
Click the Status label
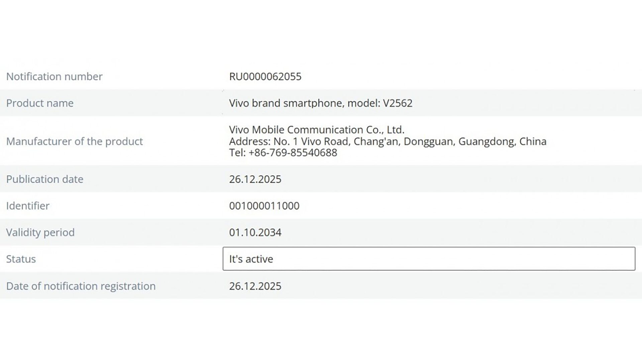pyautogui.click(x=21, y=259)
